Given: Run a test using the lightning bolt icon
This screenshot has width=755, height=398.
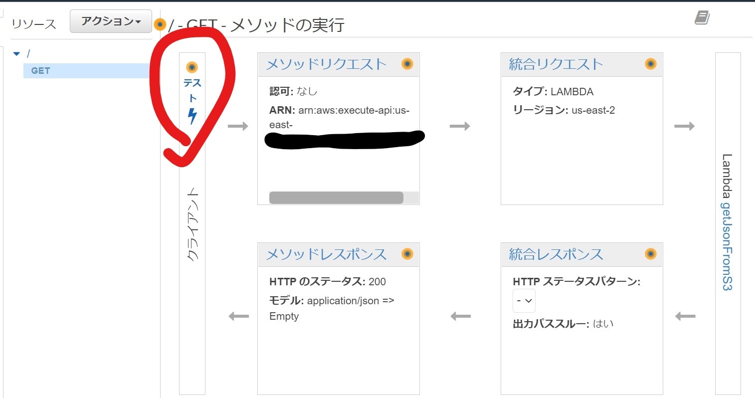Looking at the screenshot, I should (192, 115).
